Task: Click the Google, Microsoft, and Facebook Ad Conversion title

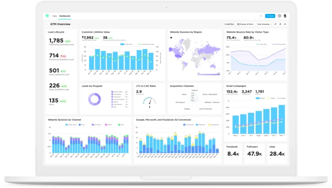Action: point(163,120)
